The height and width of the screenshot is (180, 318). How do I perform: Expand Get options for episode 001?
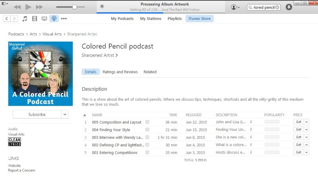click(x=306, y=152)
